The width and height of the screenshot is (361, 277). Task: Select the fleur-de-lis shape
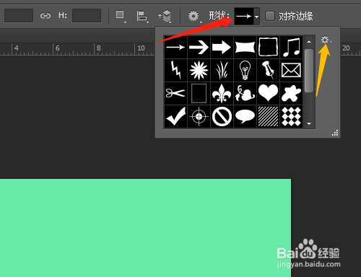(x=222, y=93)
